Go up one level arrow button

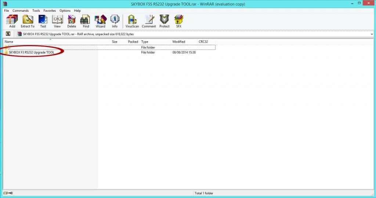tap(8, 34)
